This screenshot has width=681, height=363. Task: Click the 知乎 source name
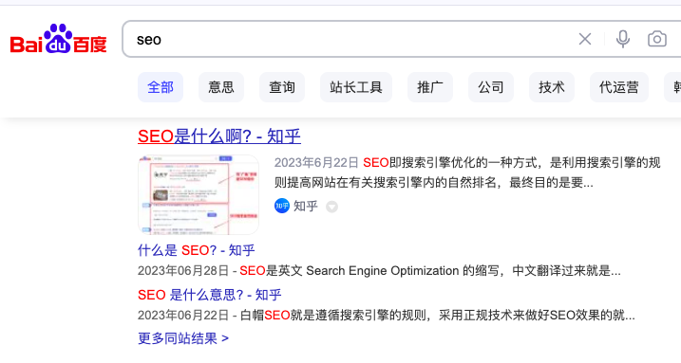coord(305,207)
